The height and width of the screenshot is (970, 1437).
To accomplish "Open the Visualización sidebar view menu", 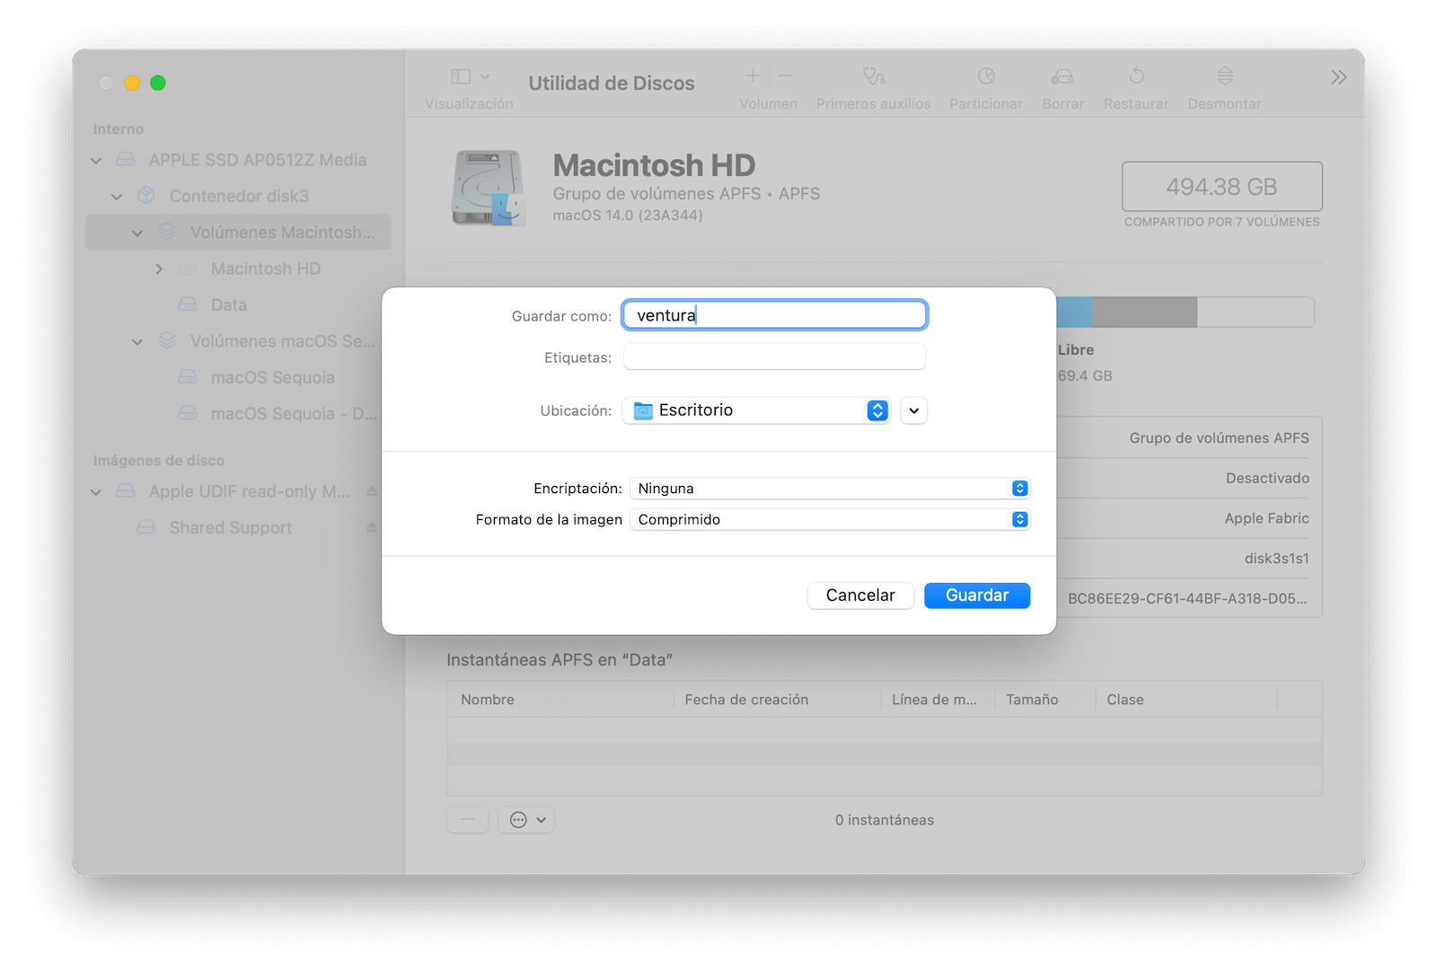I will [x=470, y=77].
